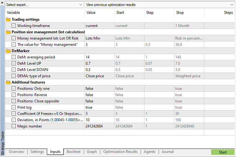Image resolution: width=236 pixels, height=157 pixels.
Task: Close the Strategy Tester panel
Action: (2, 3)
